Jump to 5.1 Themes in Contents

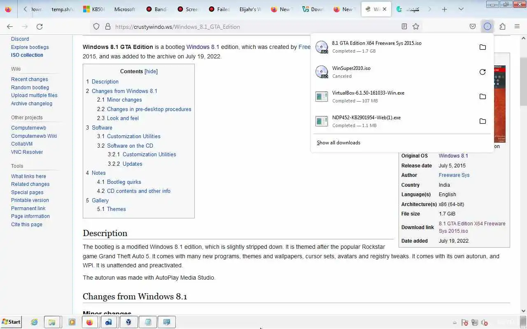112,209
